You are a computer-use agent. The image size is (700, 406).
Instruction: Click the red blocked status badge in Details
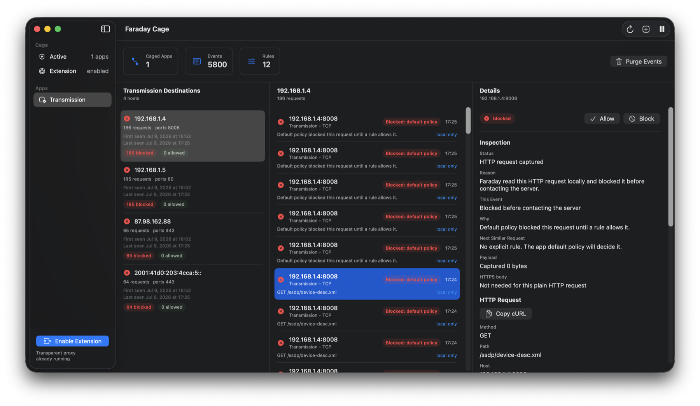(497, 118)
